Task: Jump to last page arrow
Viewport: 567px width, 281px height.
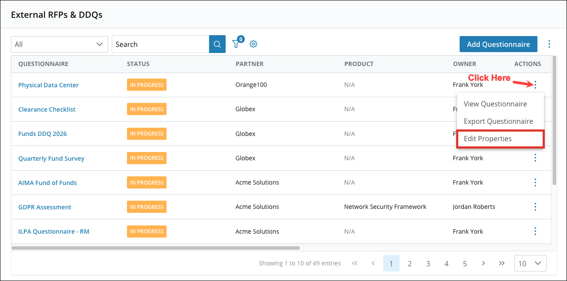Action: 502,263
